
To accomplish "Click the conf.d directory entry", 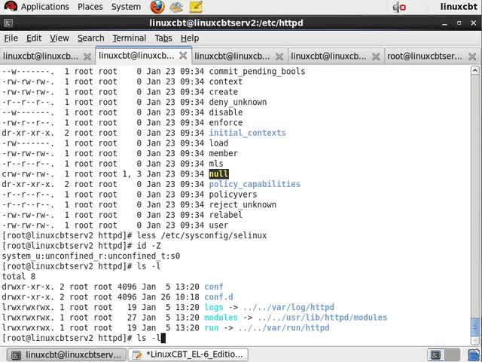I will pyautogui.click(x=218, y=297).
